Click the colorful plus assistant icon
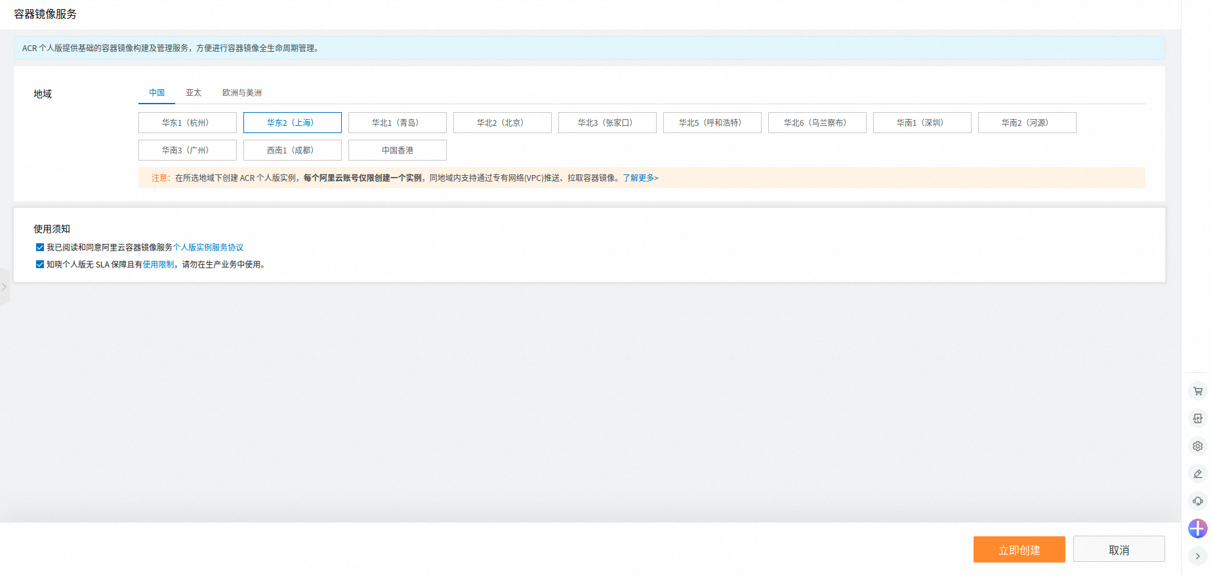Screen dimensions: 1213x575 [1197, 528]
